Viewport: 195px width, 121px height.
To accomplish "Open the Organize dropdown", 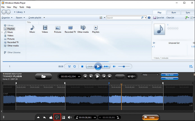I will 7,18.
